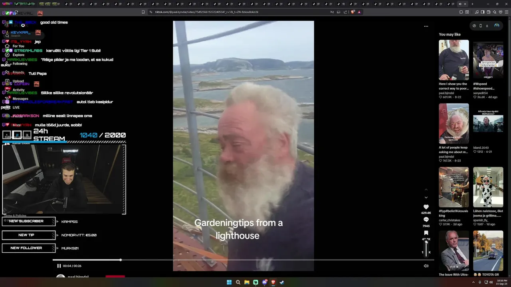511x287 pixels.
Task: Adjust the vertical volume slider
Action: 426,248
